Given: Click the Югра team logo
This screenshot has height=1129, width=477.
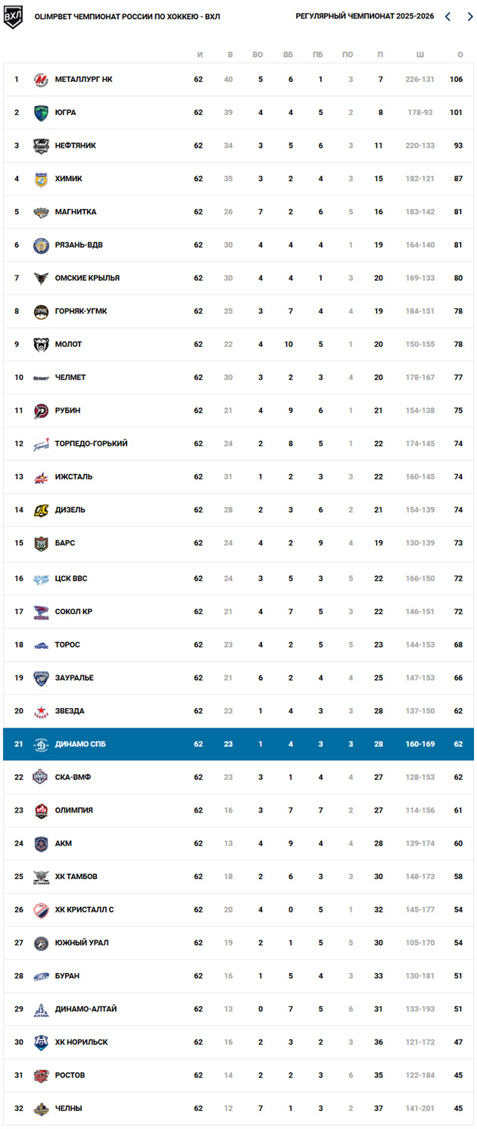Looking at the screenshot, I should (x=41, y=113).
